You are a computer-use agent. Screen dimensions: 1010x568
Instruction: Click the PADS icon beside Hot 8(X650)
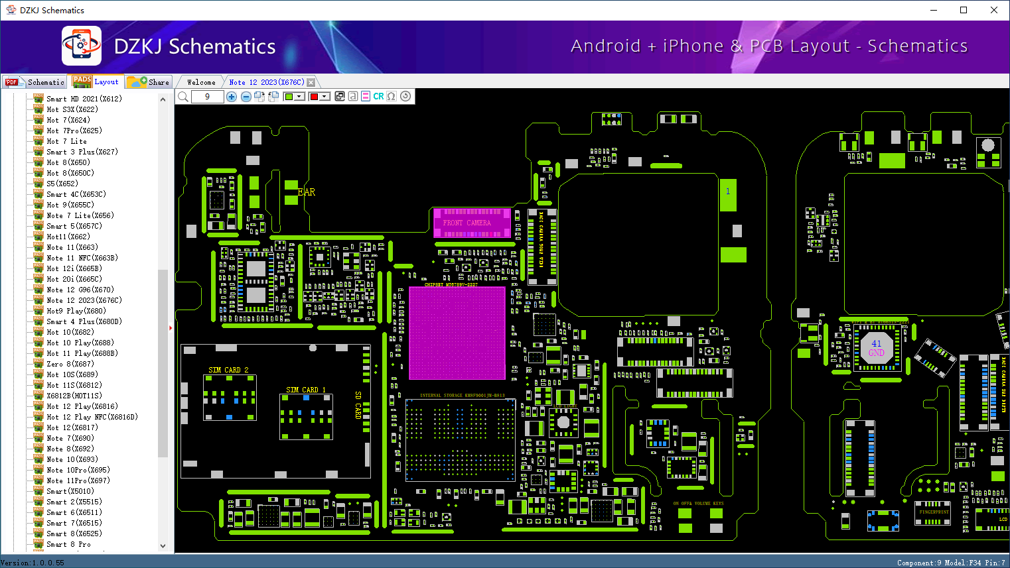click(x=38, y=162)
